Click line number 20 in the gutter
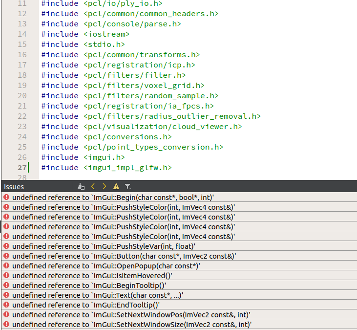Image resolution: width=357 pixels, height=330 pixels. tap(22, 96)
